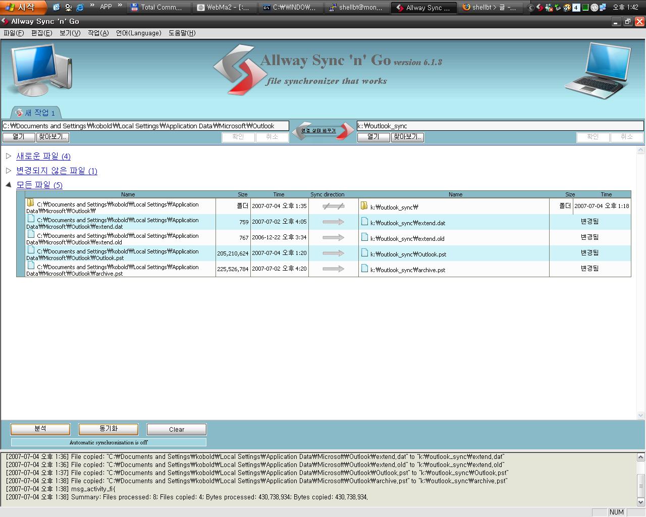Switch to shellbt@mon taskbar item

coord(357,7)
